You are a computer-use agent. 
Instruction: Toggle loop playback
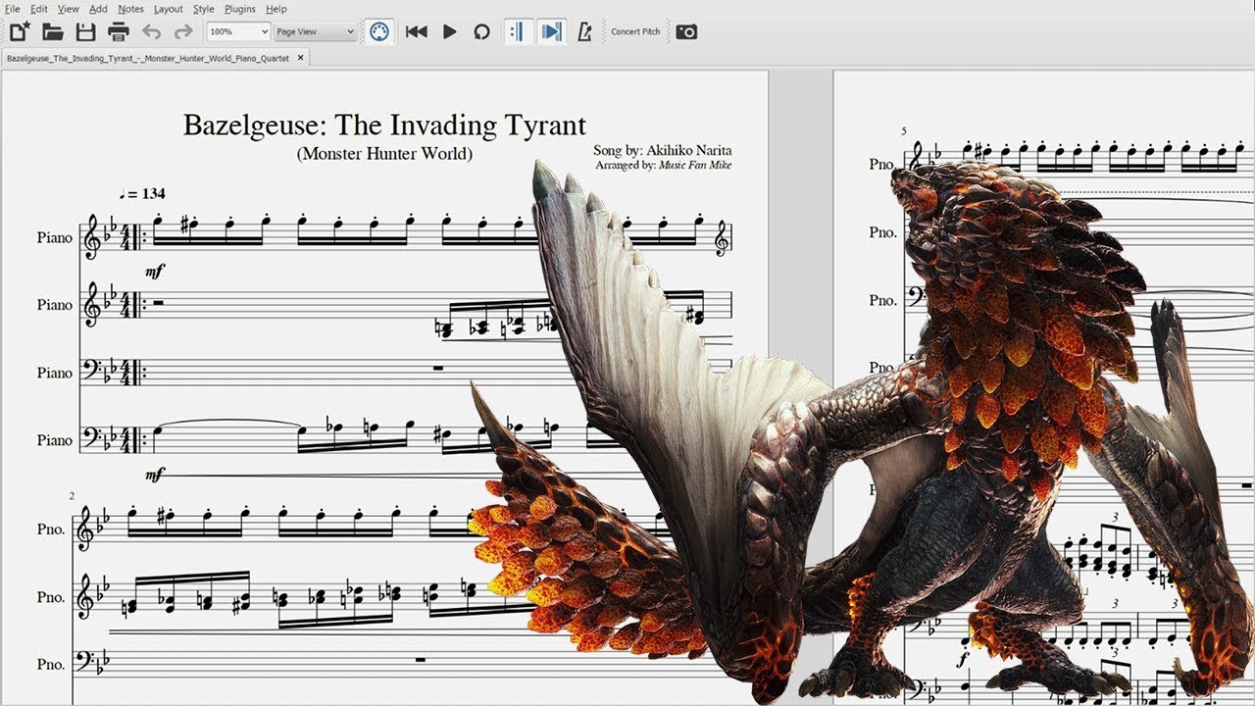[481, 31]
